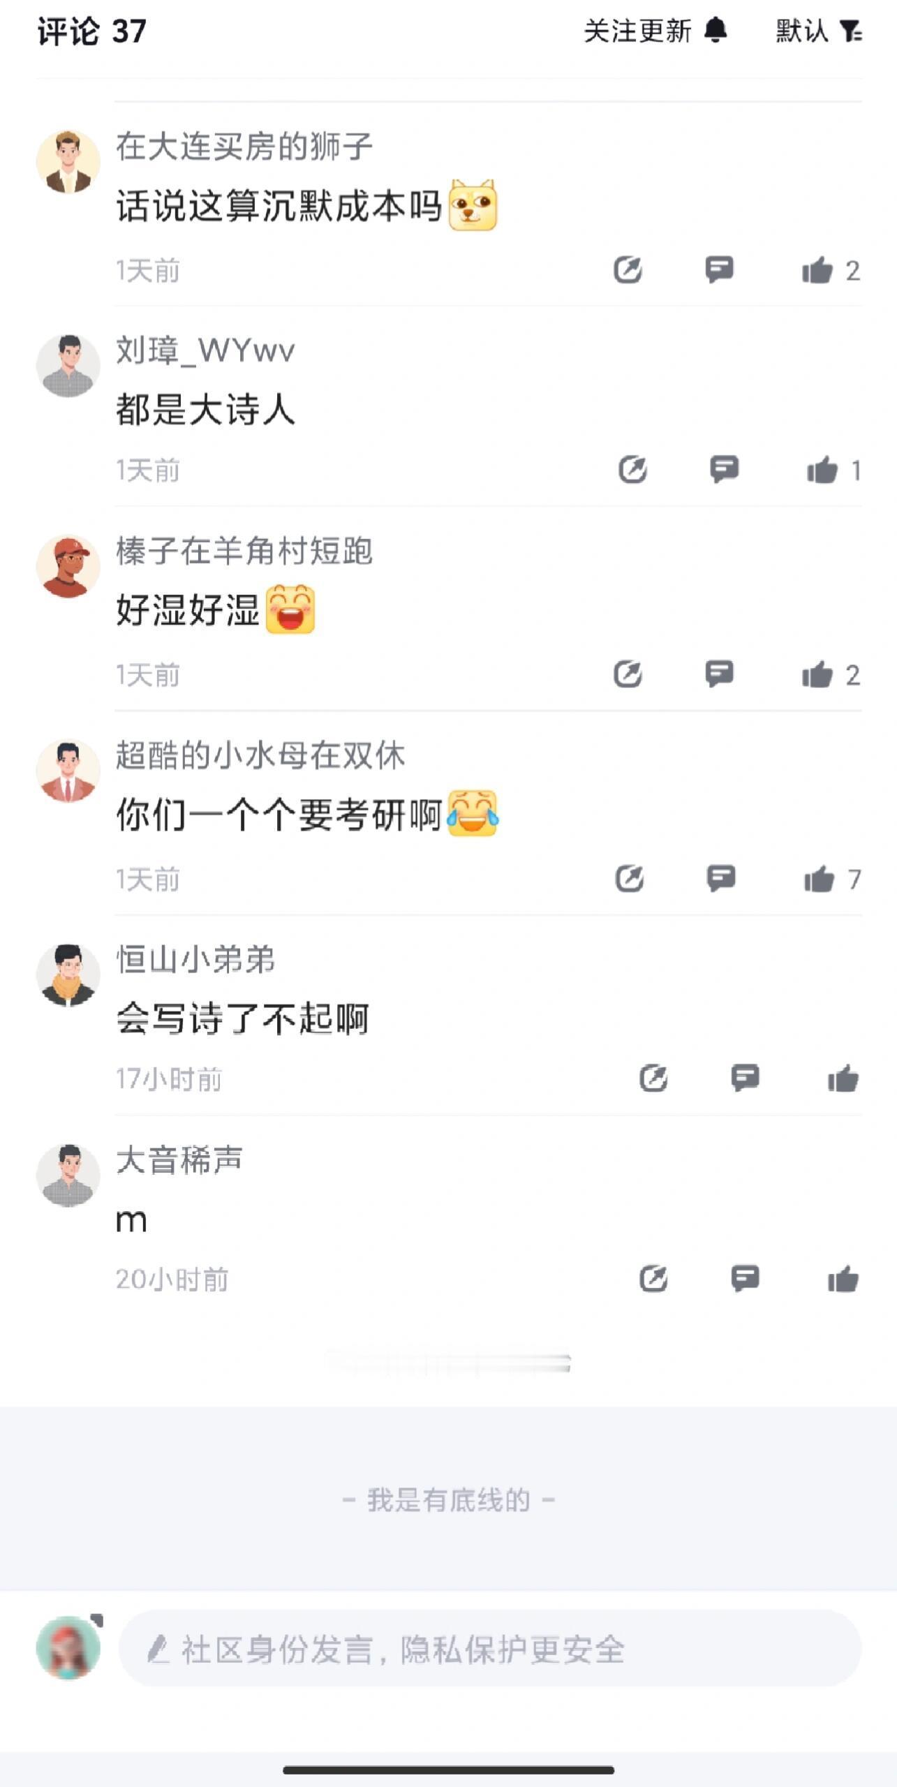
Task: Open username 榛子在羊角村短跑
Action: [x=244, y=551]
